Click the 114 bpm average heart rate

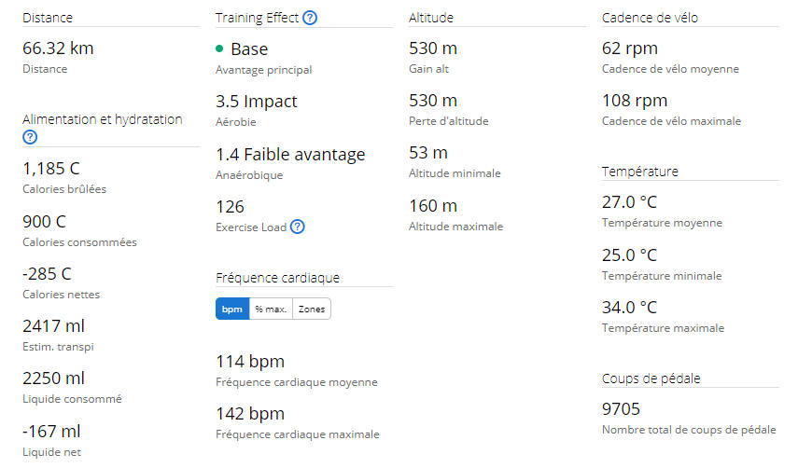coord(250,362)
